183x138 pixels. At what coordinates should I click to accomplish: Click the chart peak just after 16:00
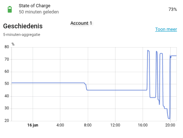tap(148, 50)
